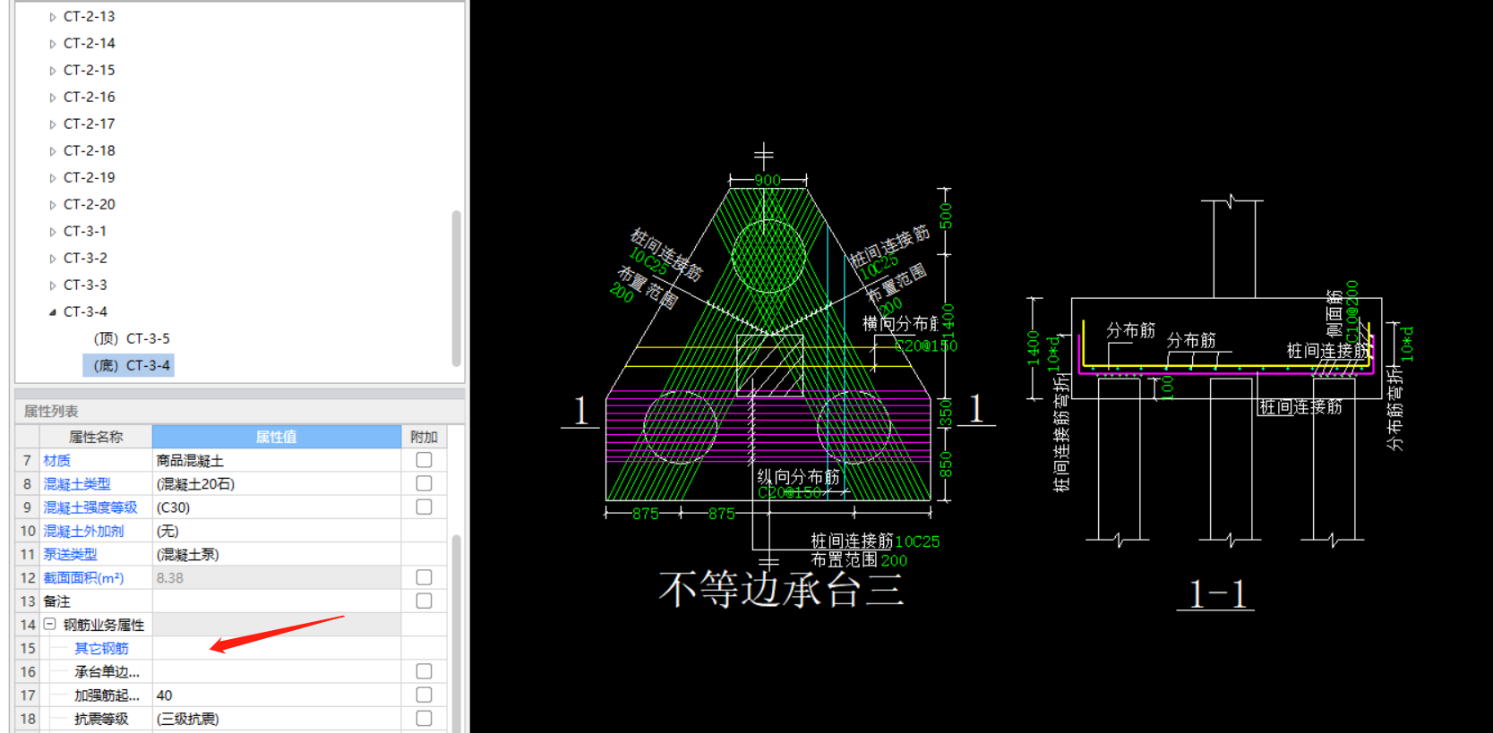Select the (底) CT-3-4 child item
The image size is (1493, 733).
point(129,365)
